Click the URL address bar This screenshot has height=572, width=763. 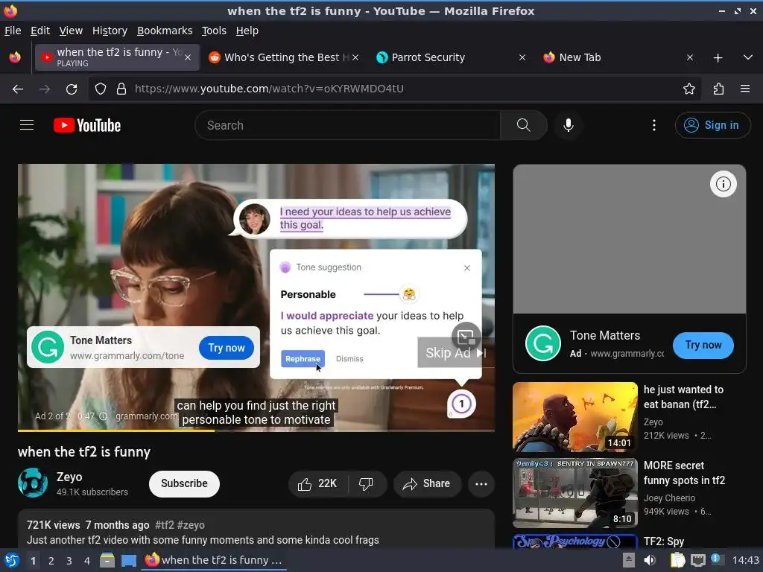[x=394, y=89]
